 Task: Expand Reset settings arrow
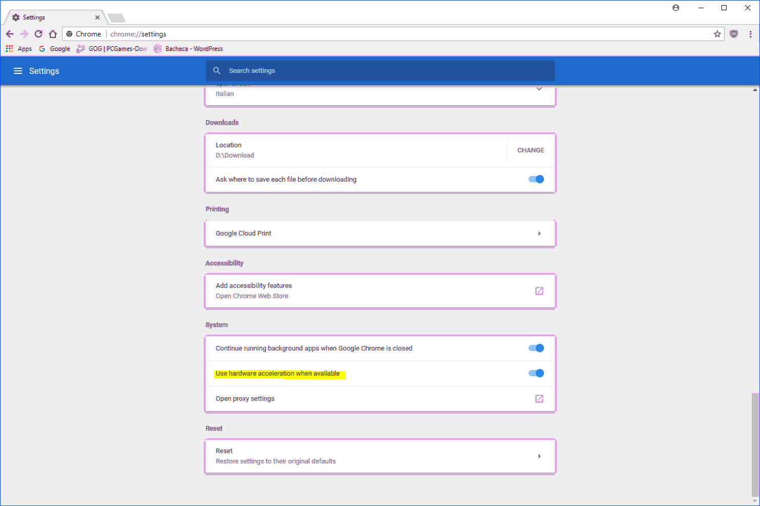pyautogui.click(x=539, y=456)
